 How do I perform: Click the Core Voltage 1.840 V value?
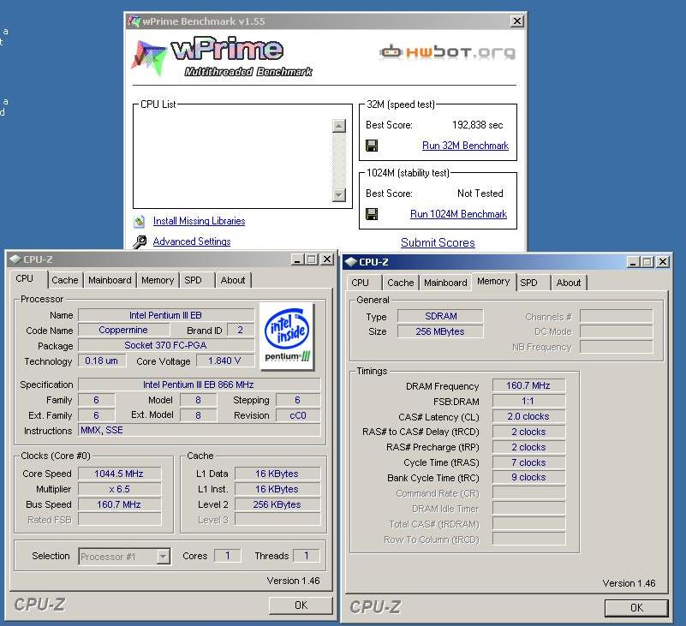(225, 361)
